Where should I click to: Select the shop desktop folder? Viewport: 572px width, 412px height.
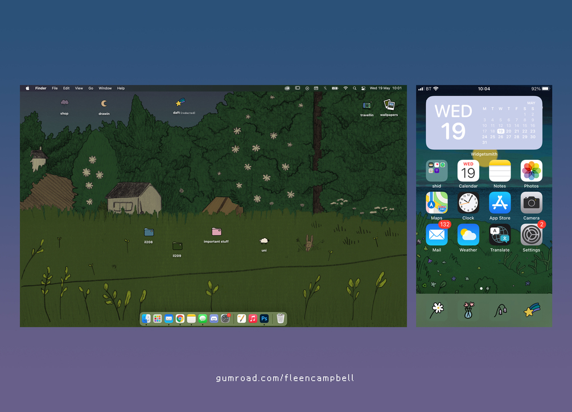(x=64, y=107)
